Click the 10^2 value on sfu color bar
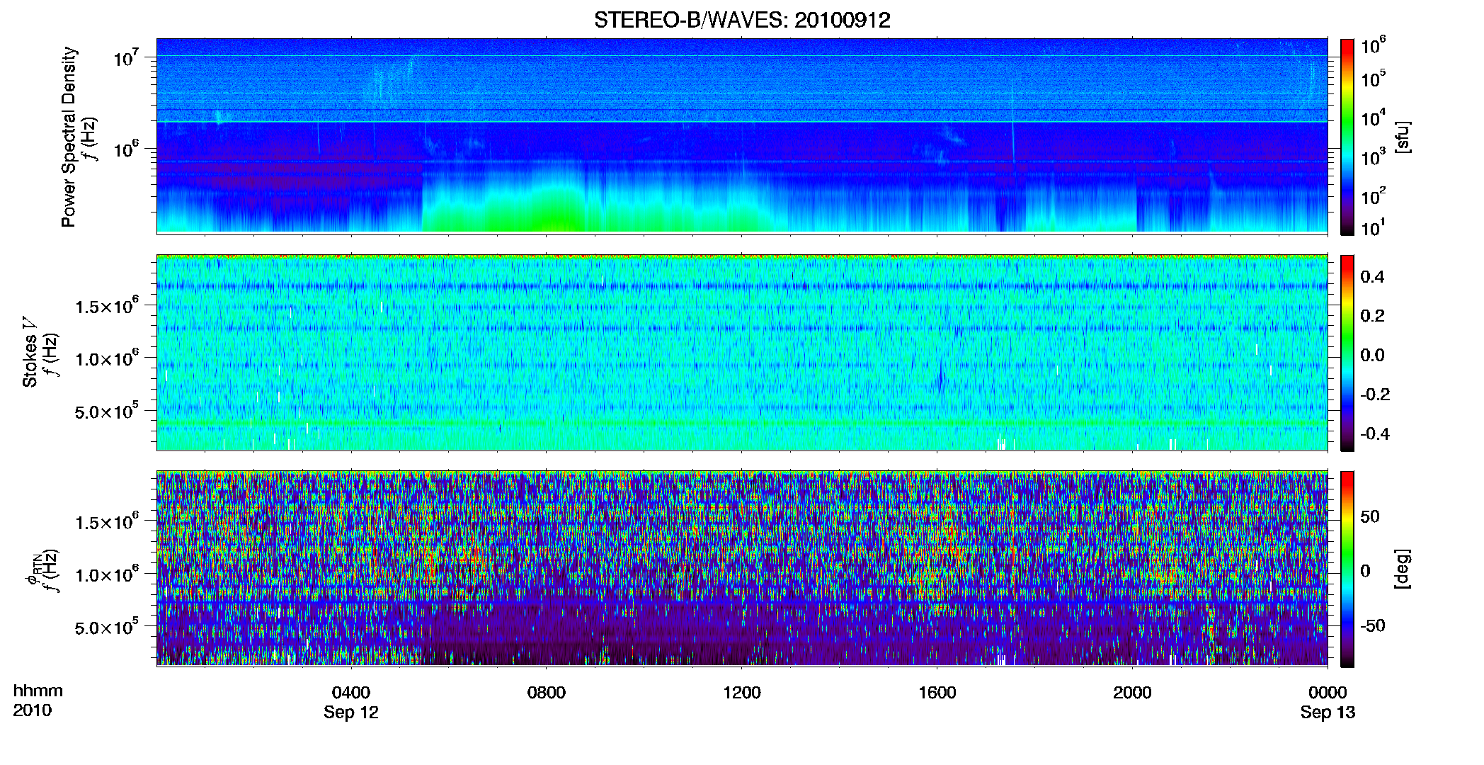The image size is (1484, 765). [x=1374, y=196]
